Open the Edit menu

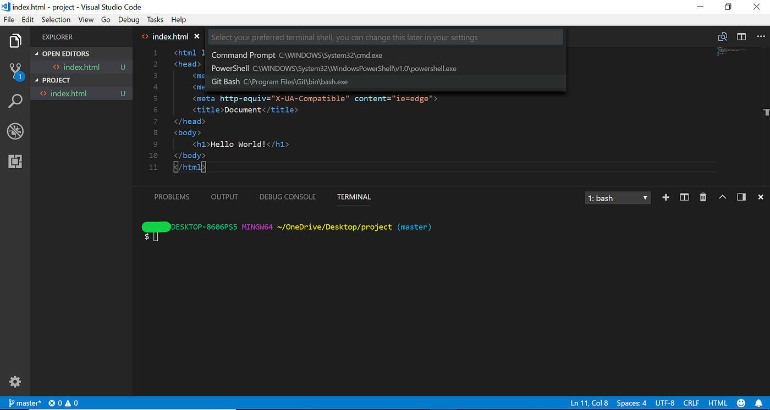coord(28,19)
